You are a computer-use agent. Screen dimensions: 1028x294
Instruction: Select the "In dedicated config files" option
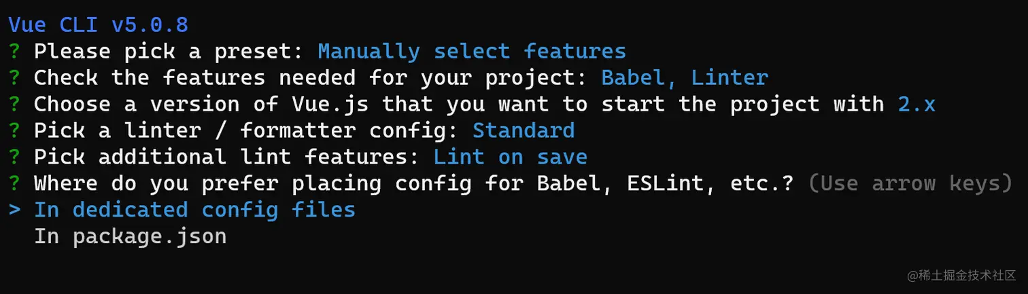pos(194,210)
